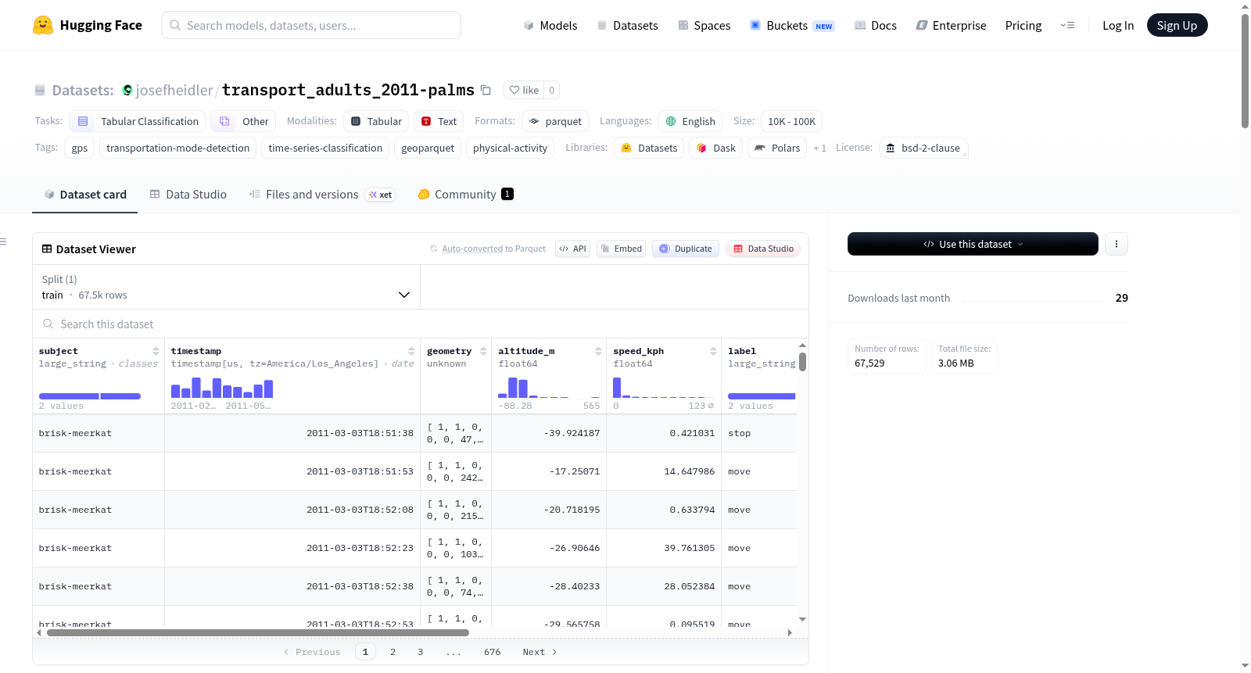
Task: Open the Data Studio button in viewer header
Action: (x=763, y=249)
